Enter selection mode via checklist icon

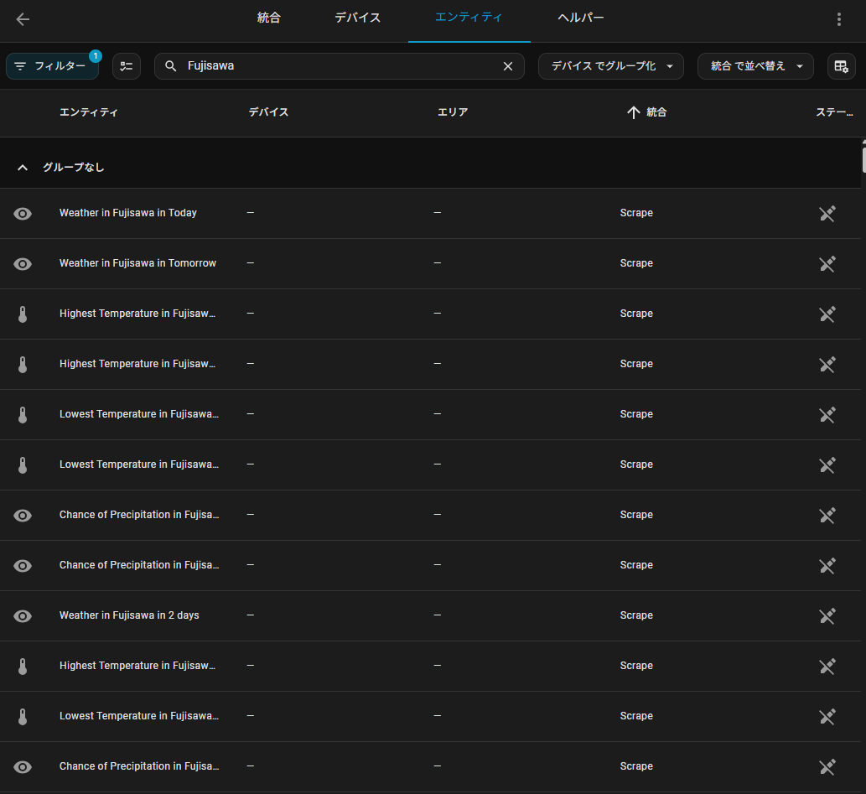(x=127, y=66)
